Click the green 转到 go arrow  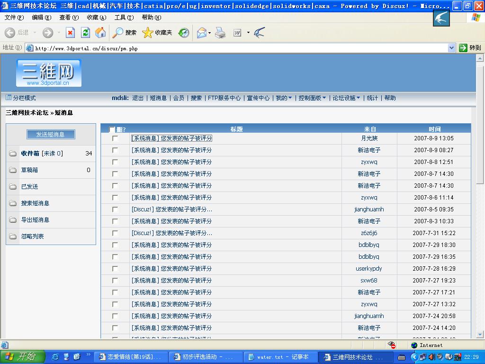(x=463, y=48)
